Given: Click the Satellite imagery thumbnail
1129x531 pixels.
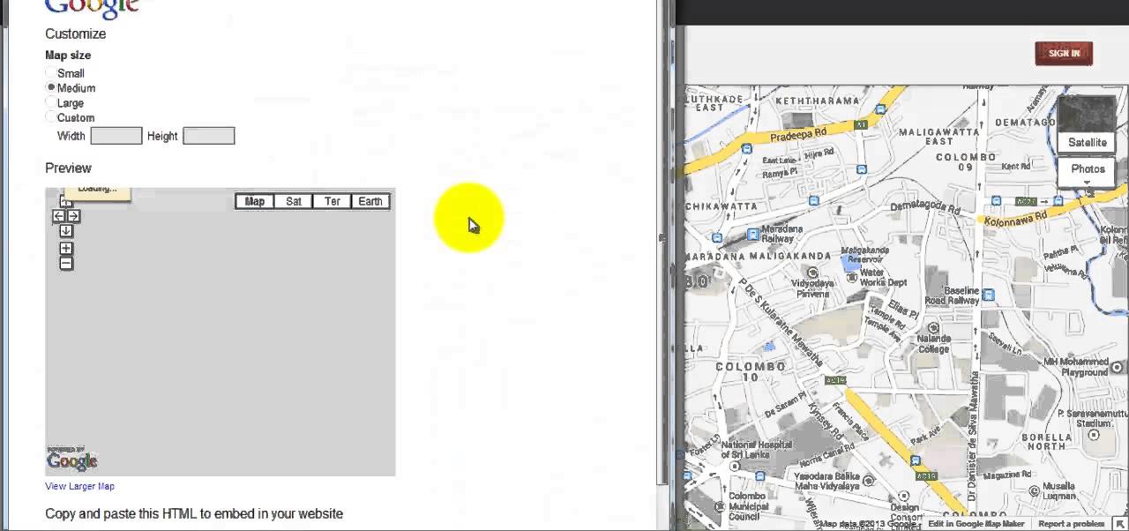Looking at the screenshot, I should click(1088, 113).
